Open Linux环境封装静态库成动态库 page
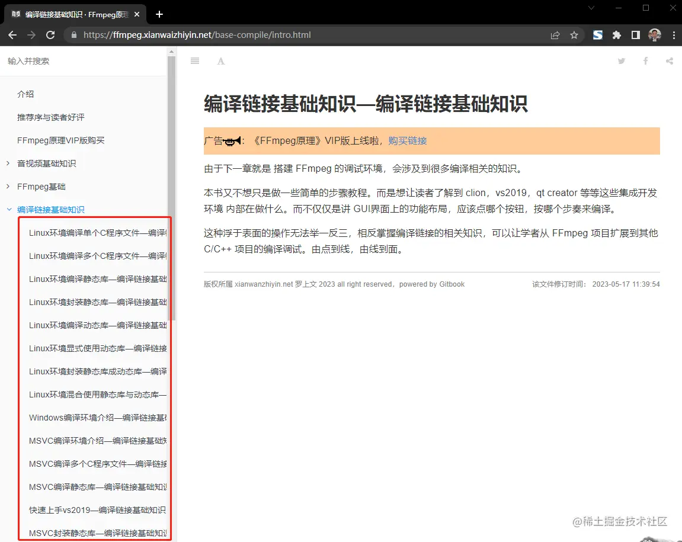 point(97,371)
